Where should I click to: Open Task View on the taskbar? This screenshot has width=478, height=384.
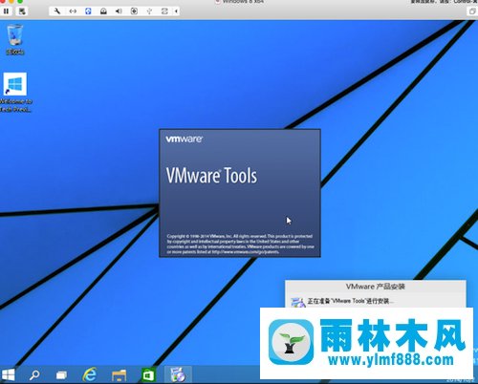coord(61,375)
